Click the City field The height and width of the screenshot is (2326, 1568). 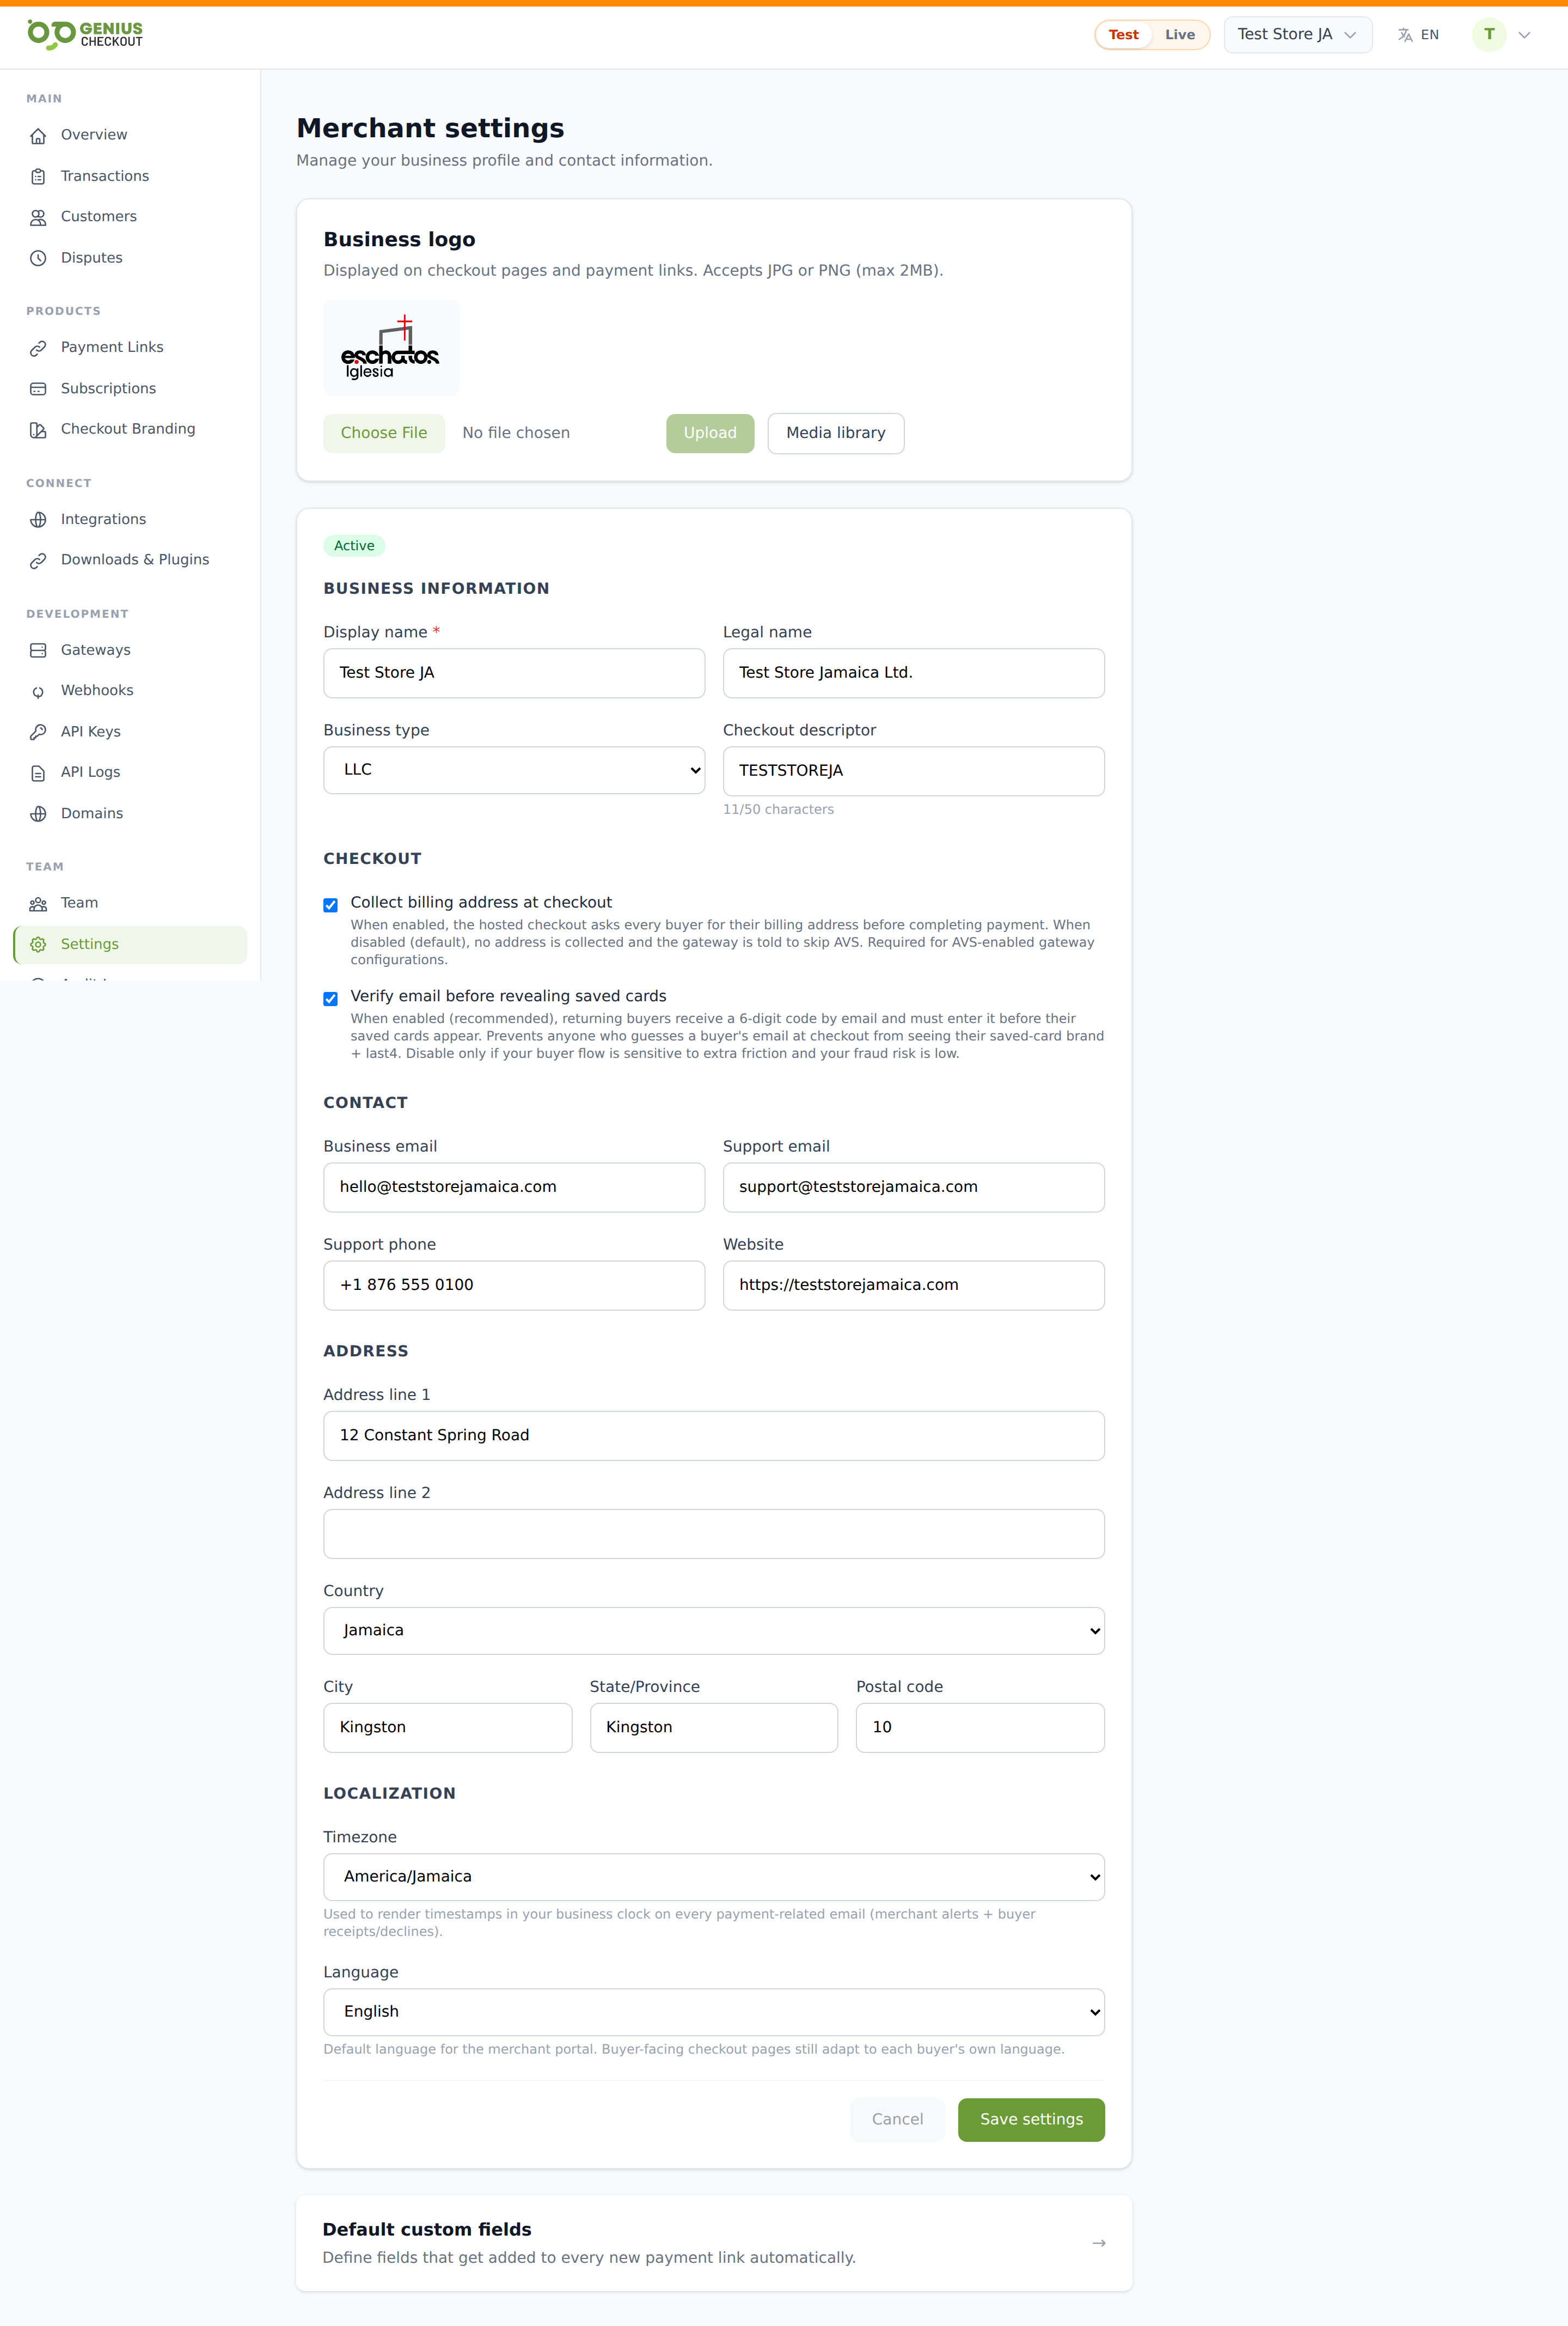(447, 1727)
